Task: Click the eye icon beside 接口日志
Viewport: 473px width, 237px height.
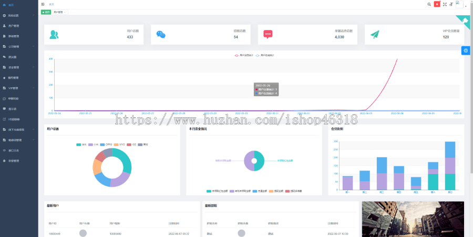Action: pos(4,150)
